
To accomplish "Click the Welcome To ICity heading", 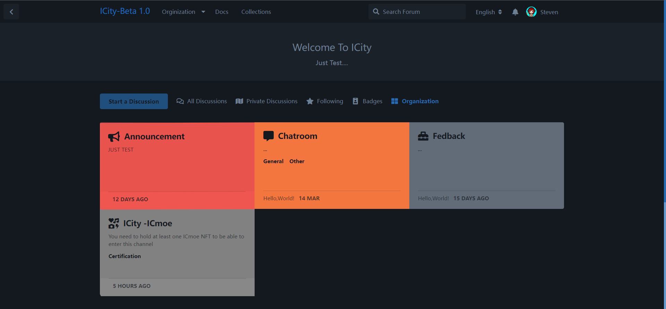I will (x=332, y=47).
